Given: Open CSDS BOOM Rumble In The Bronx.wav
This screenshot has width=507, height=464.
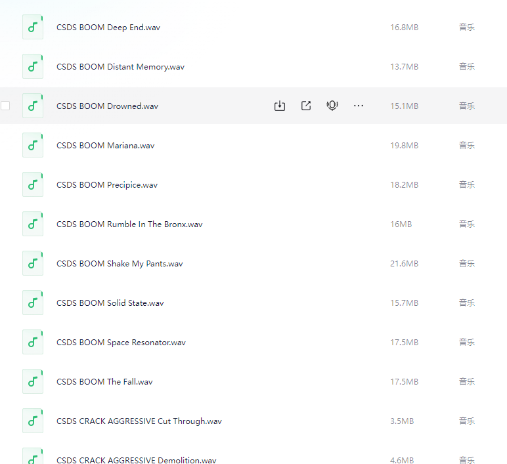Looking at the screenshot, I should (129, 224).
